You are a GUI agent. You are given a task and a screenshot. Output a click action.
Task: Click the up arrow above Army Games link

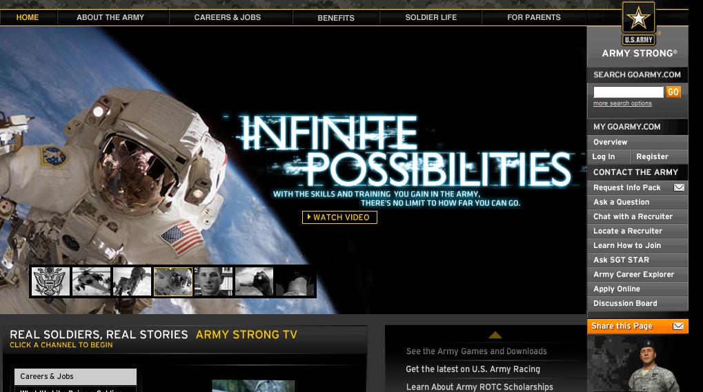pyautogui.click(x=495, y=335)
